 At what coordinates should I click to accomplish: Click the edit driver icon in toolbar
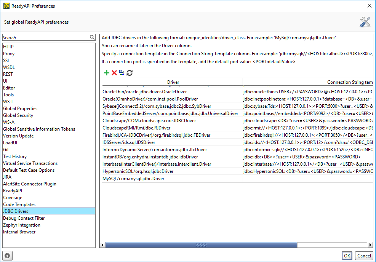[x=122, y=73]
